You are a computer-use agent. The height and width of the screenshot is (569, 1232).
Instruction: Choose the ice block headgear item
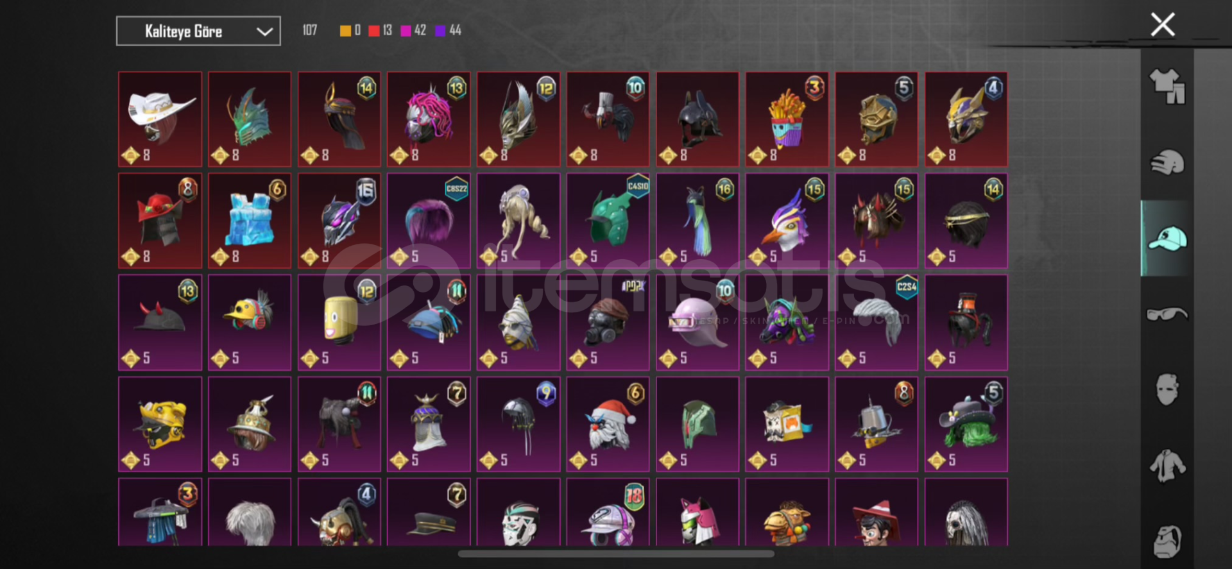coord(250,221)
